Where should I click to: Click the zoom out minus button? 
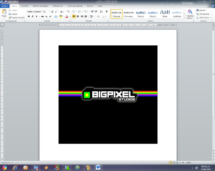pyautogui.click(x=194, y=162)
